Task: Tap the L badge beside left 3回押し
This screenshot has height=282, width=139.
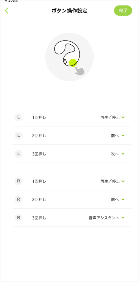Action: point(18,154)
